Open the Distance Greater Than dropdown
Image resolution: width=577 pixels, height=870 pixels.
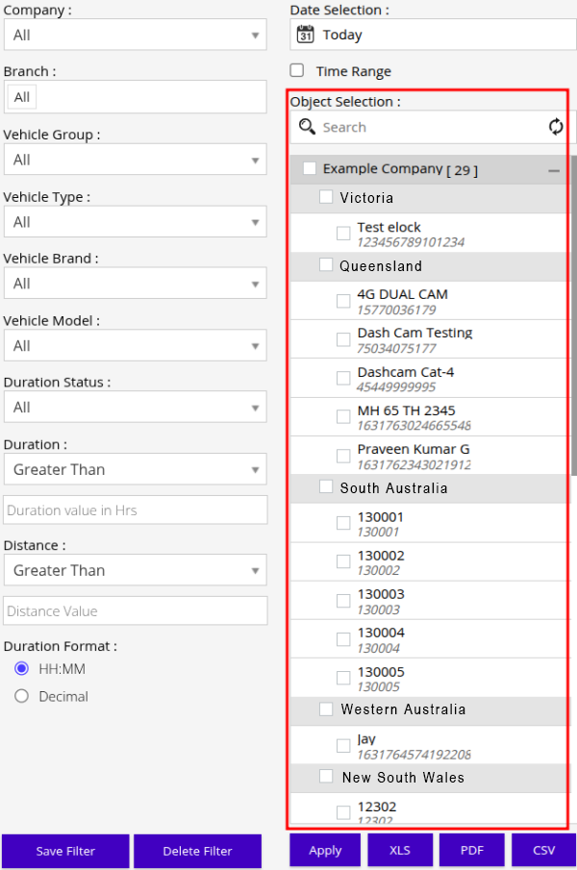point(136,570)
